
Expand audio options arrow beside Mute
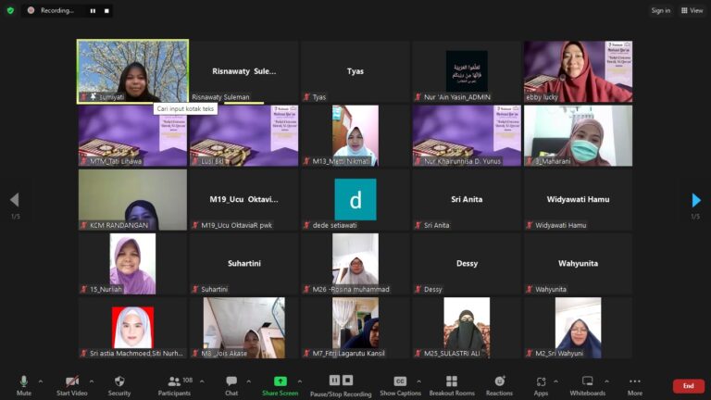point(41,381)
